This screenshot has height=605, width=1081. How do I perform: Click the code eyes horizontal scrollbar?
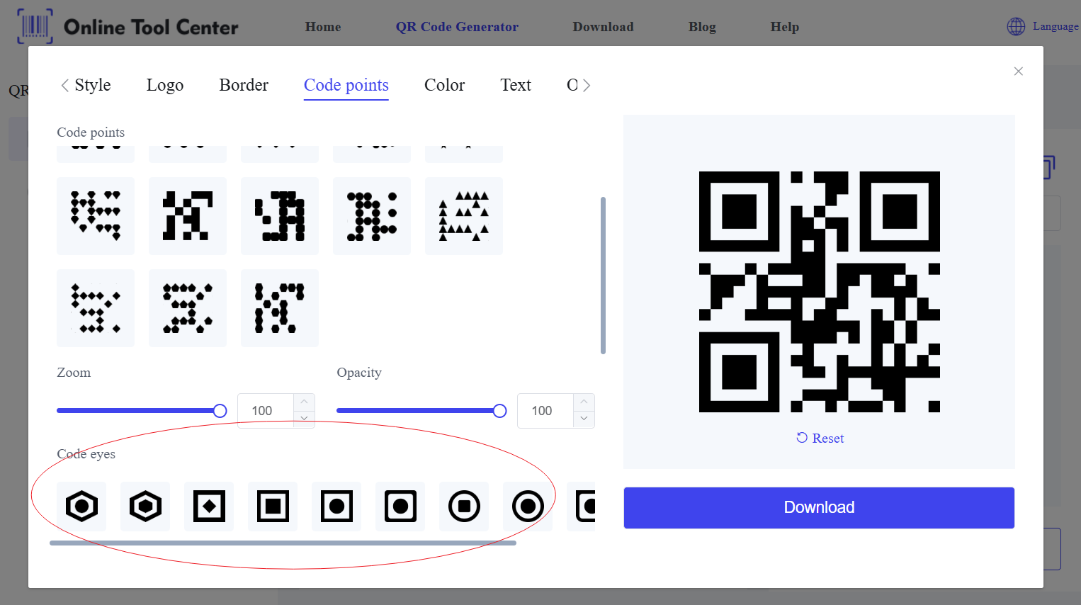(283, 543)
